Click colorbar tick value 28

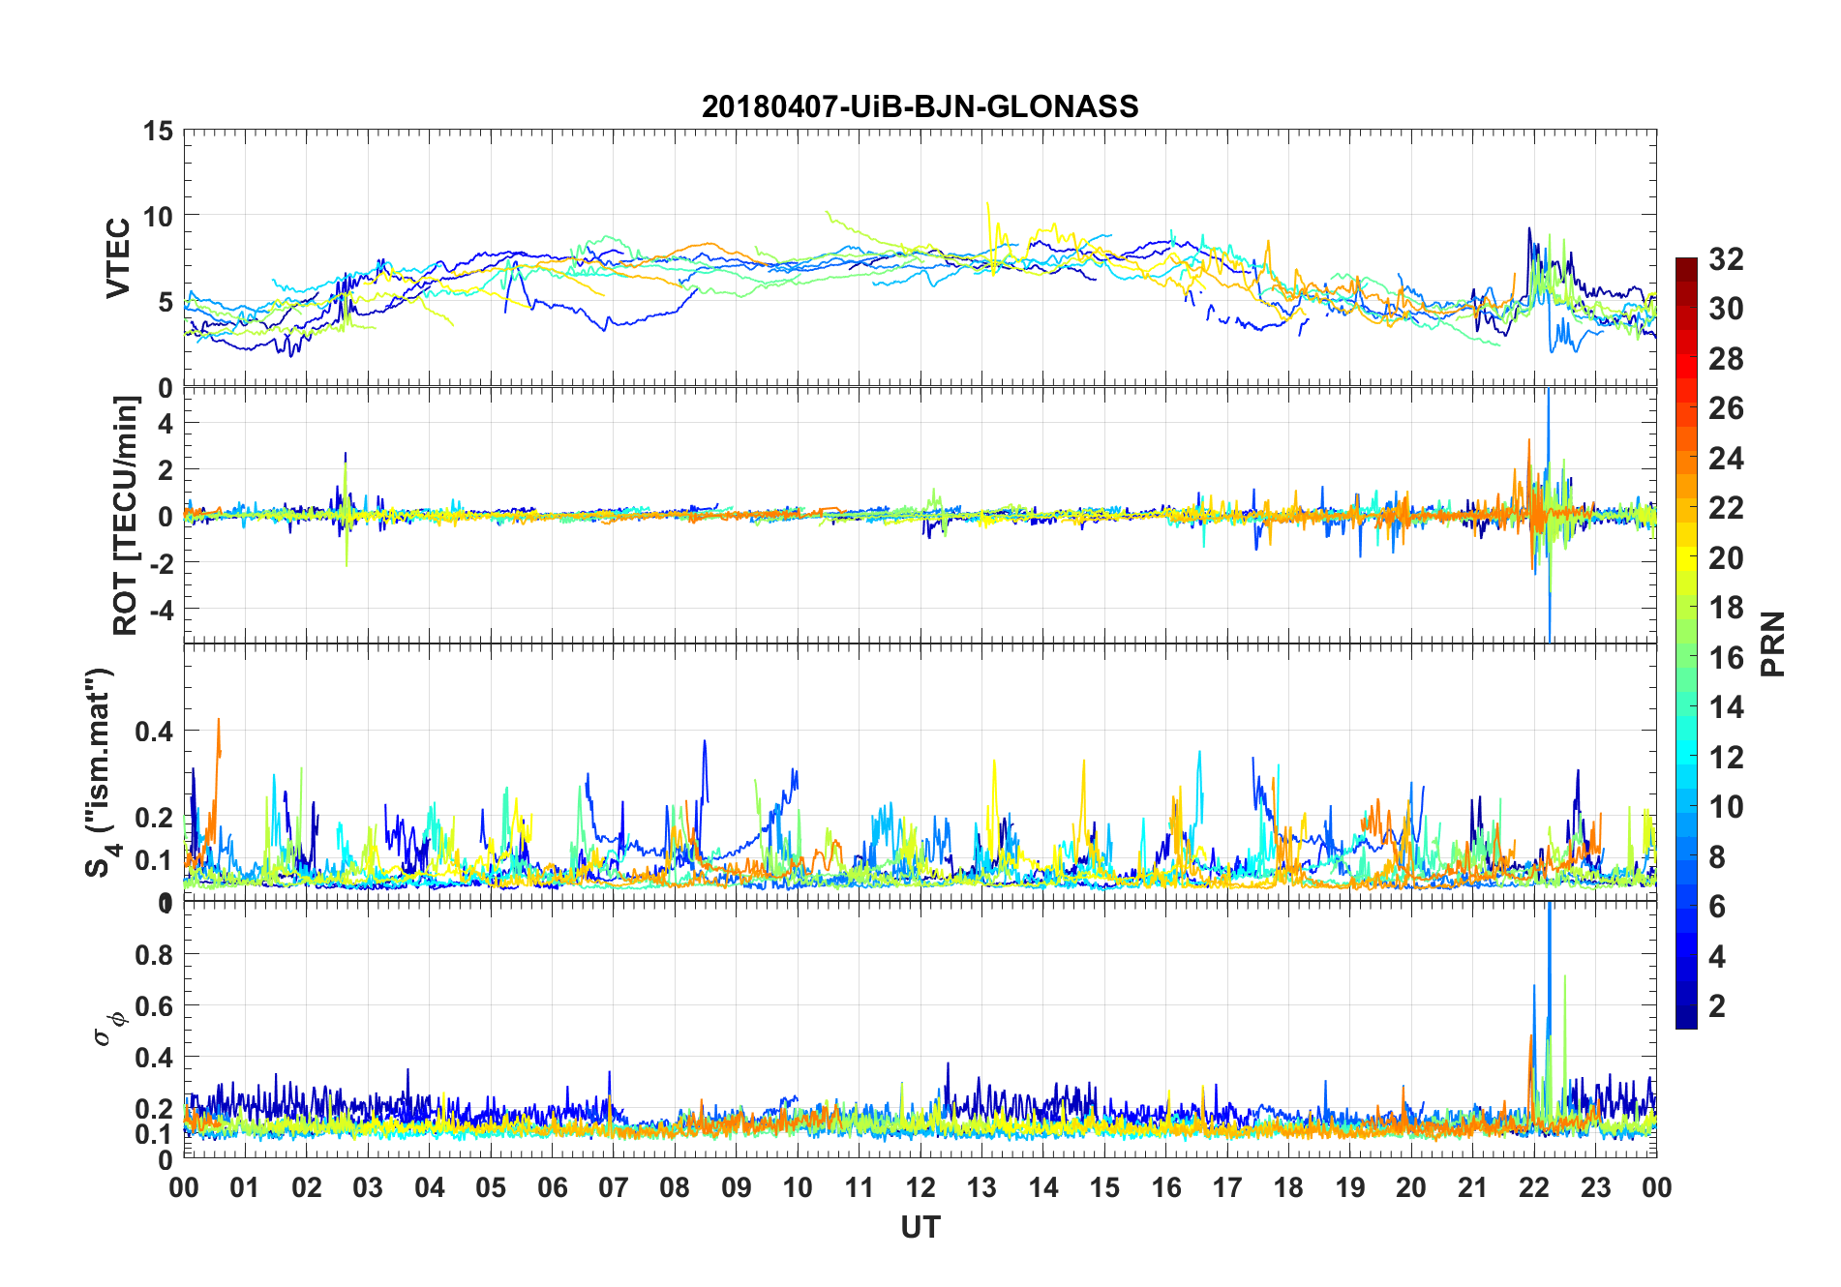click(1726, 358)
